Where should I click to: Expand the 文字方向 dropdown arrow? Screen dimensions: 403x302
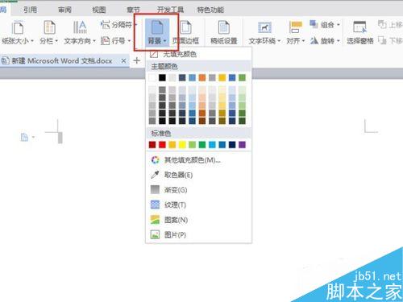tap(94, 41)
